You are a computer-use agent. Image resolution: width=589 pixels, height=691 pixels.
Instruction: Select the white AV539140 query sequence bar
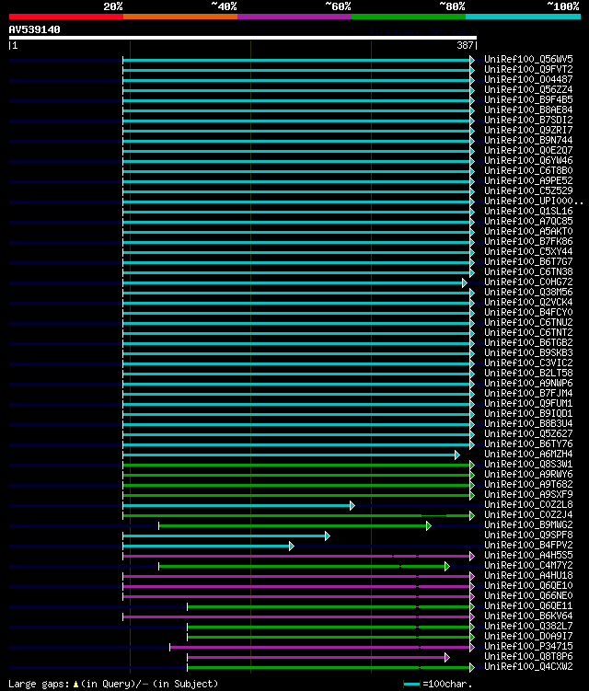pyautogui.click(x=242, y=38)
